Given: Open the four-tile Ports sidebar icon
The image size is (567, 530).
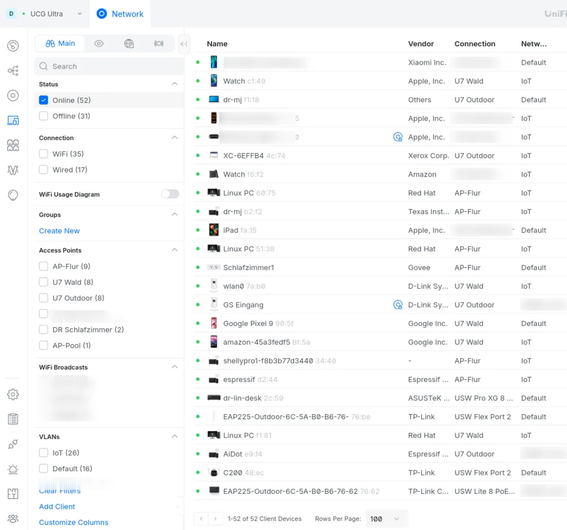Looking at the screenshot, I should tap(13, 145).
